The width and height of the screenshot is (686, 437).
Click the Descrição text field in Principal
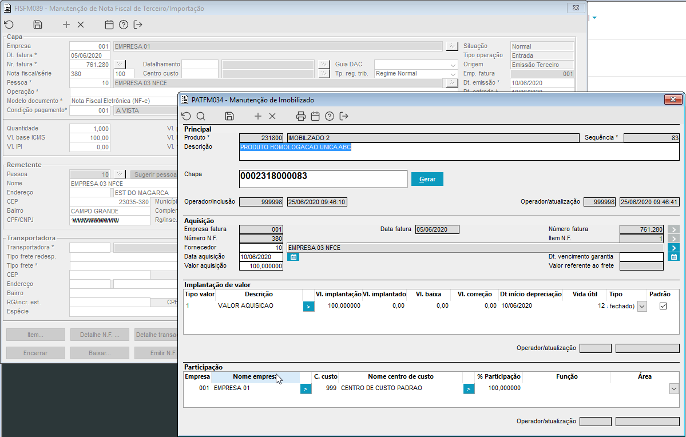[458, 152]
